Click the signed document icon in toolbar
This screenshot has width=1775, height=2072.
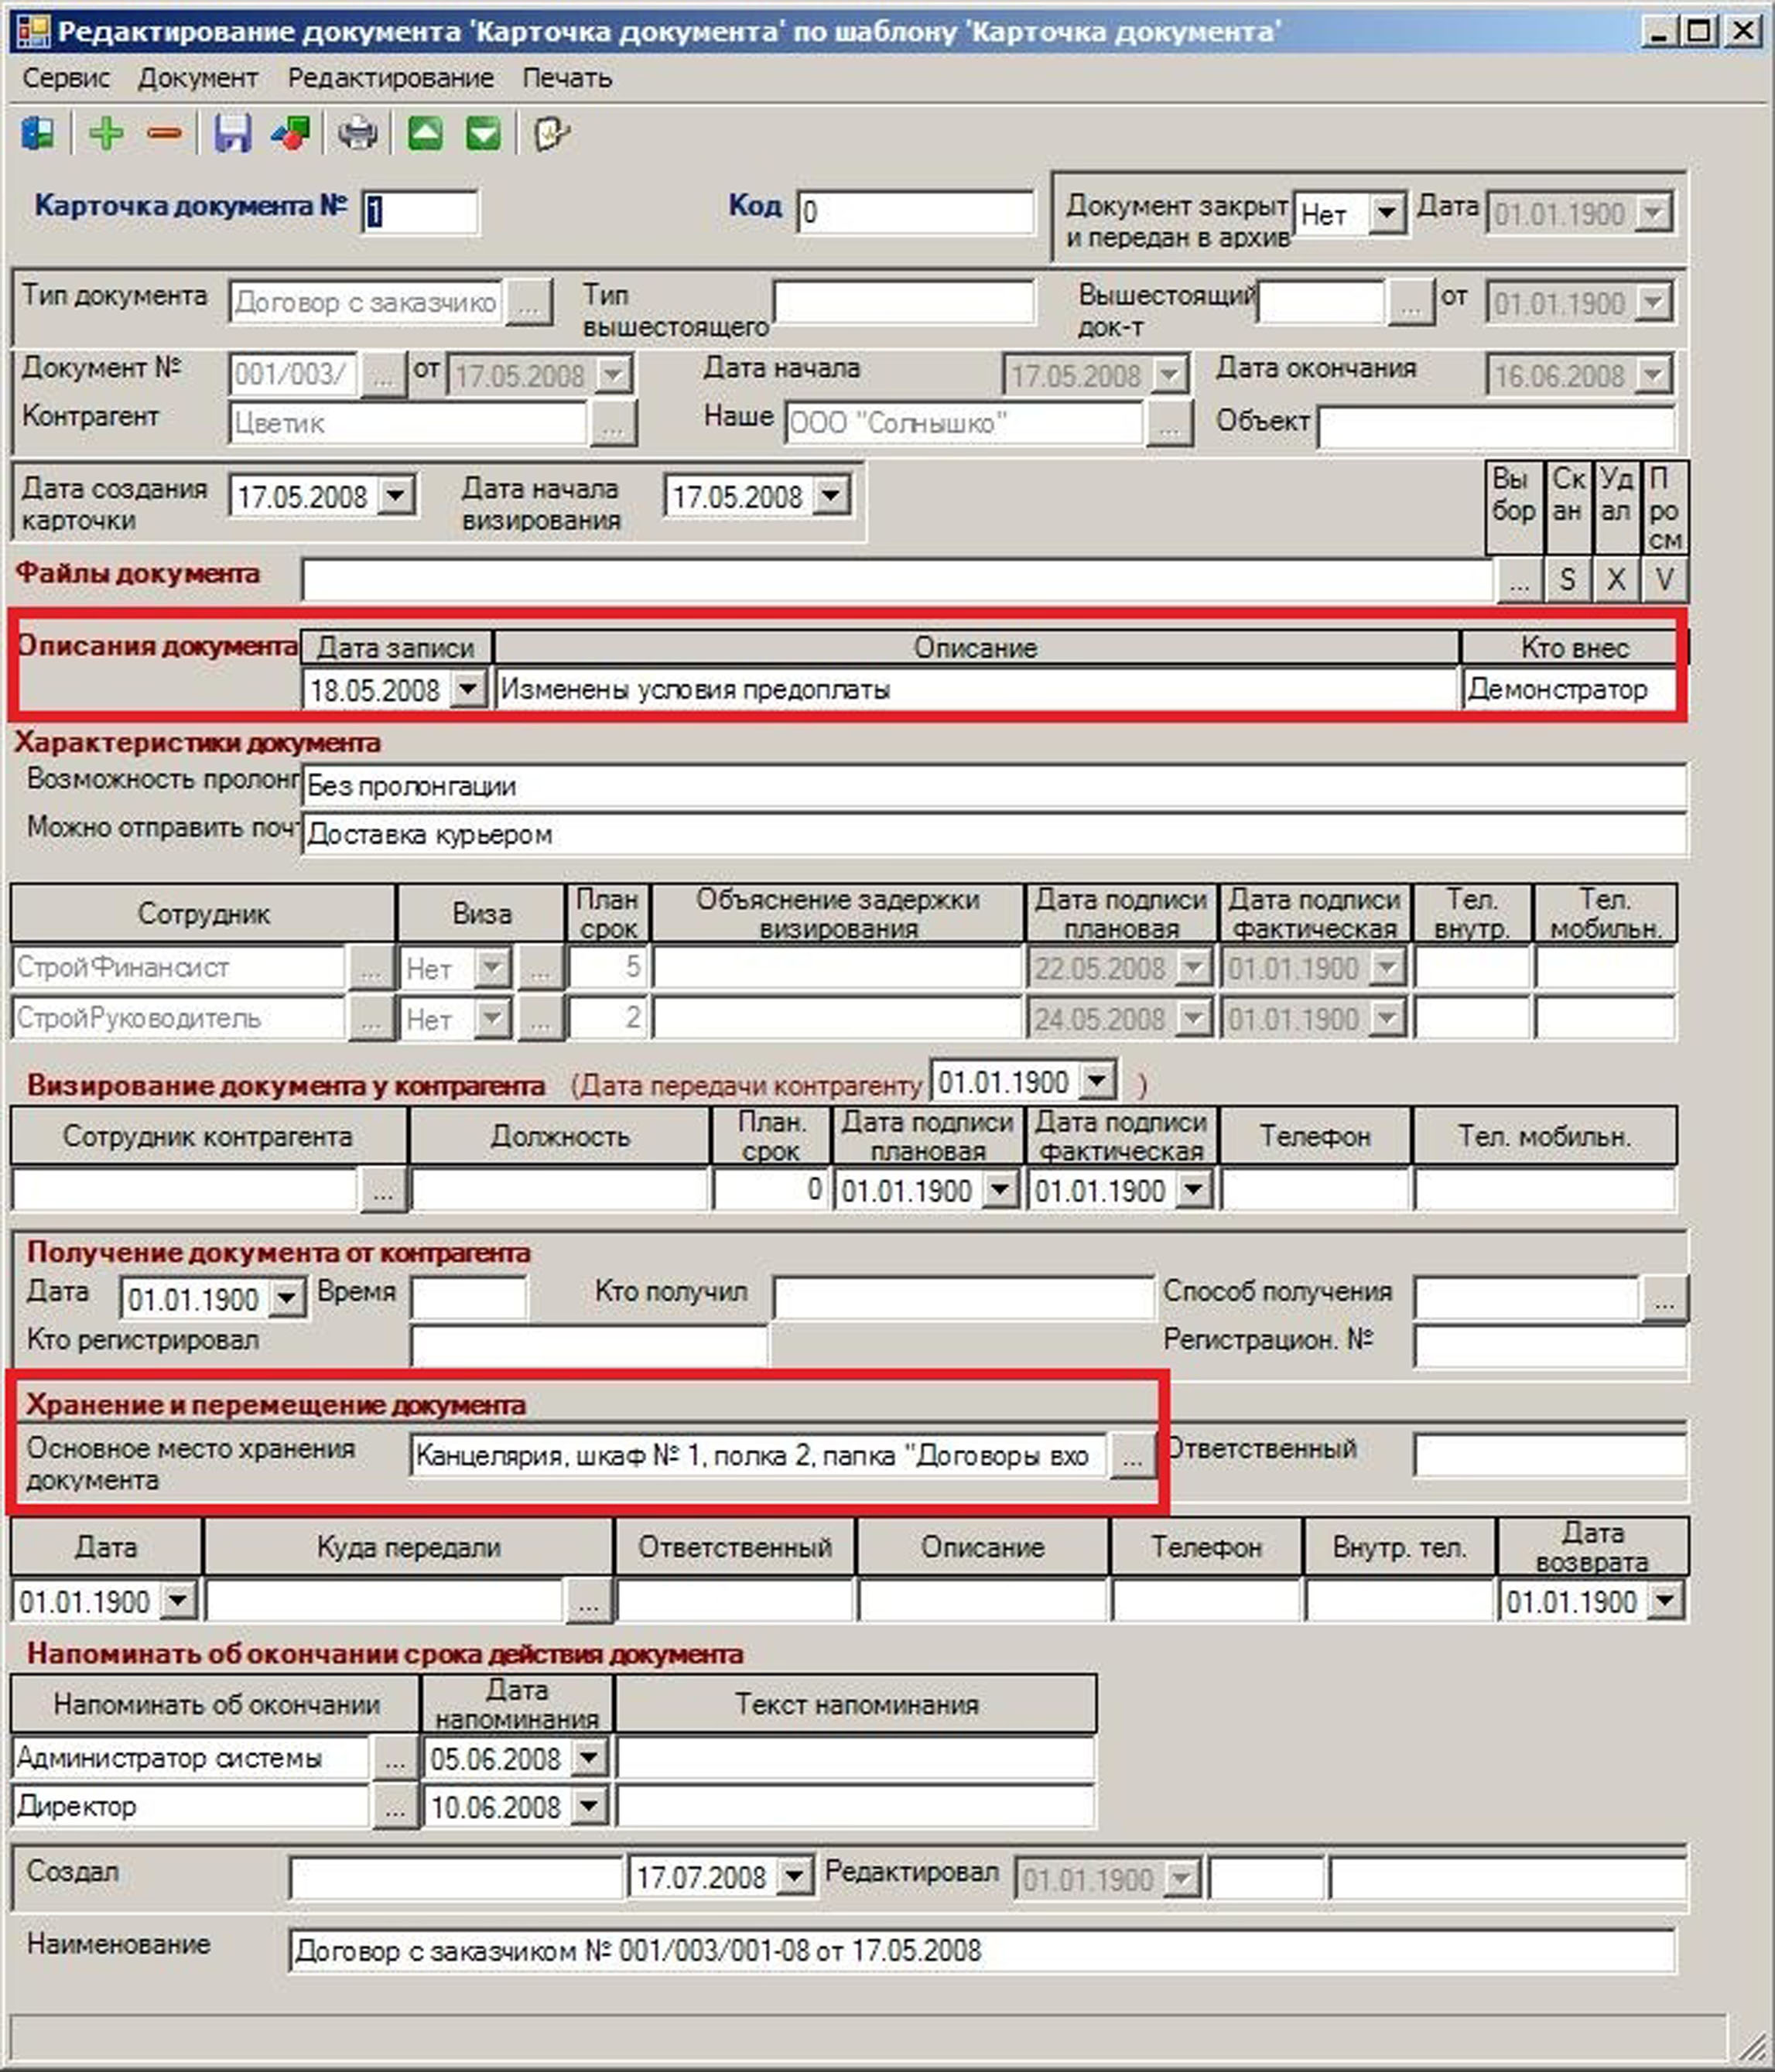pyautogui.click(x=551, y=133)
